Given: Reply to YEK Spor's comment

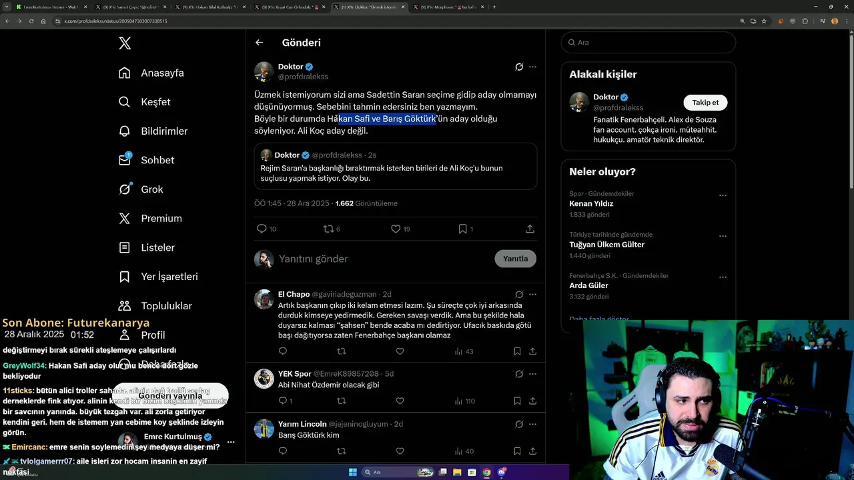Looking at the screenshot, I should tap(282, 401).
